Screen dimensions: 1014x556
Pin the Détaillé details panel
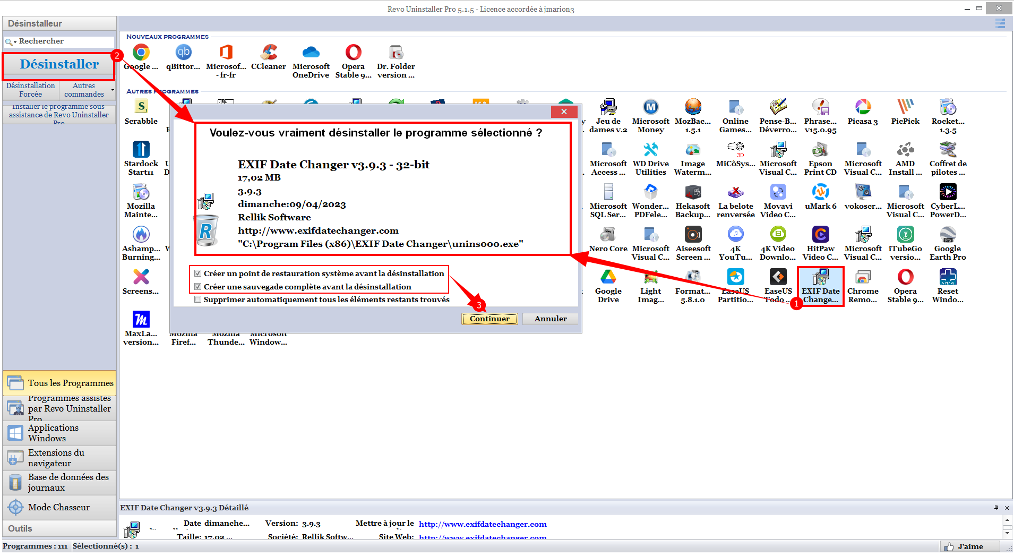996,508
